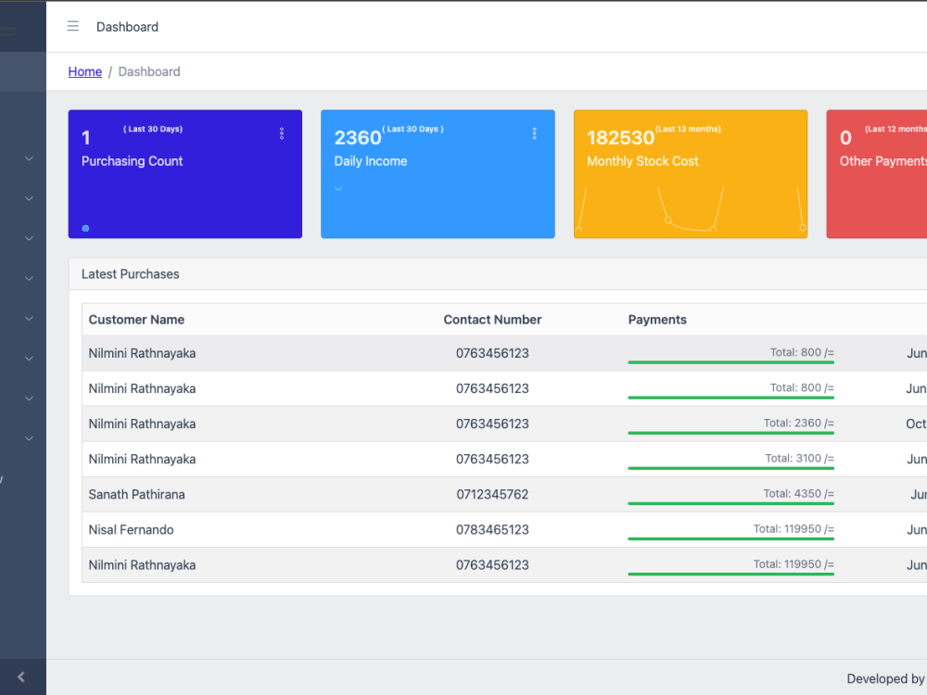Click the Total: 4350 /= payment label
This screenshot has width=927, height=695.
coord(799,494)
